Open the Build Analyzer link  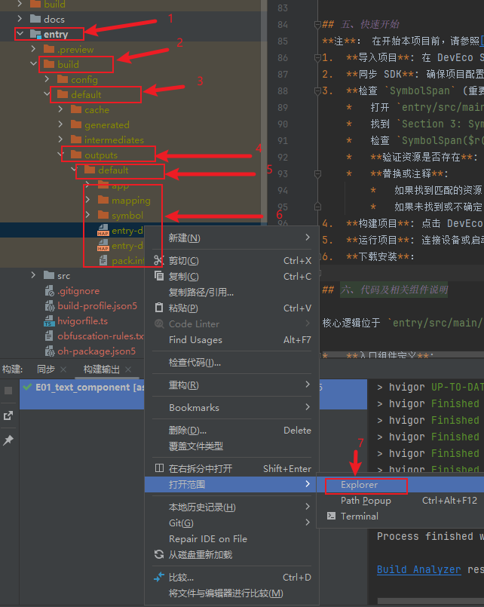pyautogui.click(x=419, y=569)
